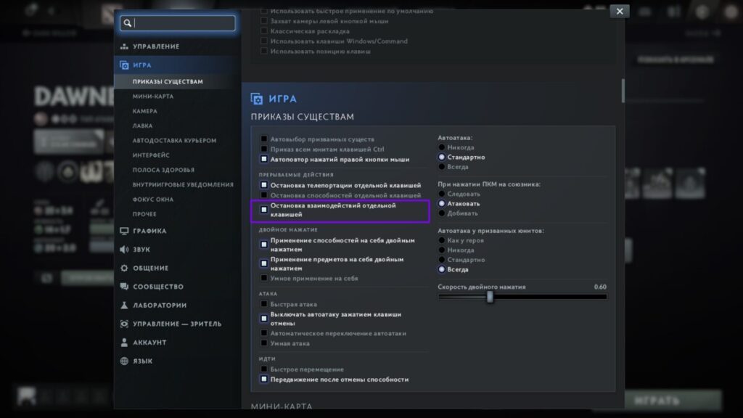
Task: Toggle Автоповтор нажатий правой кнопки мыши
Action: (x=264, y=159)
